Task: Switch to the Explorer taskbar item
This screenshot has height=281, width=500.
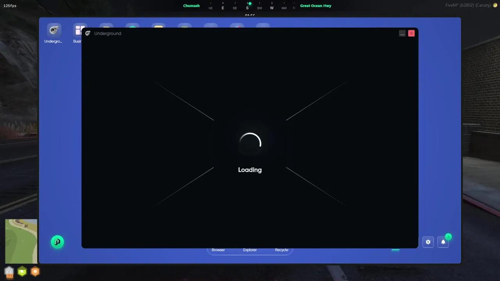Action: [250, 250]
